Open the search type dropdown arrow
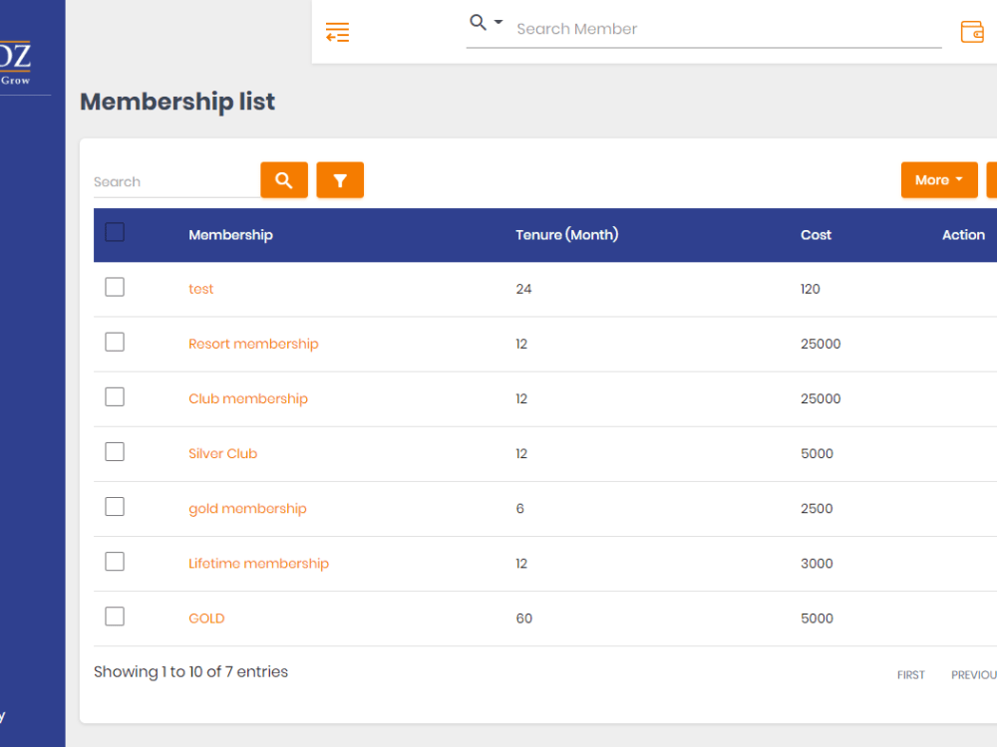This screenshot has height=747, width=997. pyautogui.click(x=498, y=22)
